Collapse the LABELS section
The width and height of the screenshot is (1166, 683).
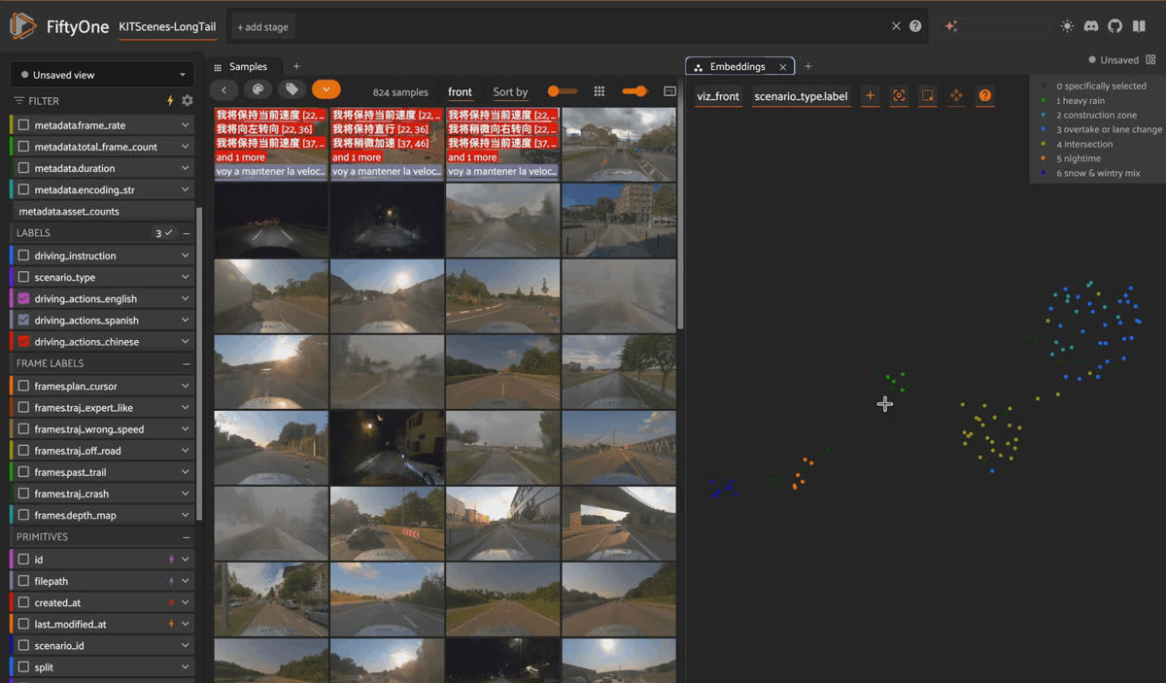click(x=187, y=233)
